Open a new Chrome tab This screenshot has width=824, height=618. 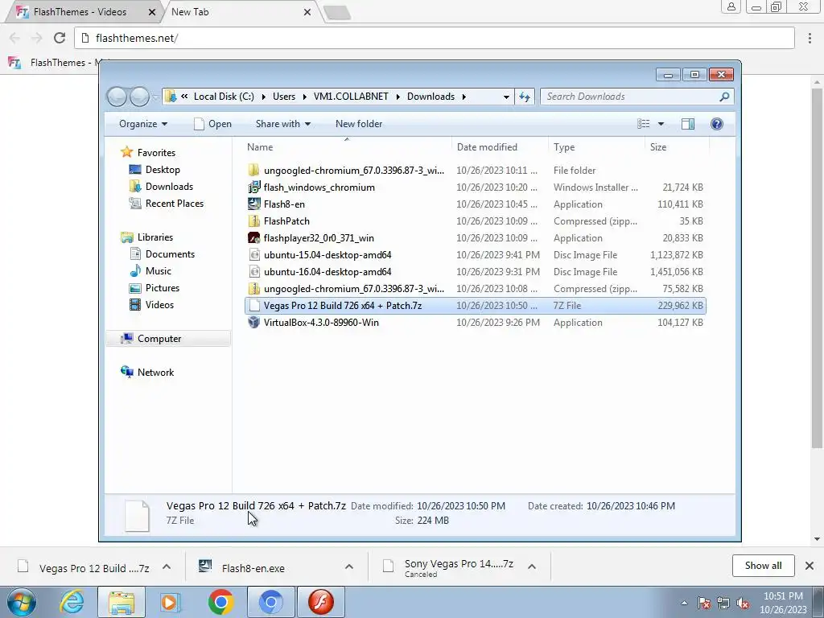(337, 13)
